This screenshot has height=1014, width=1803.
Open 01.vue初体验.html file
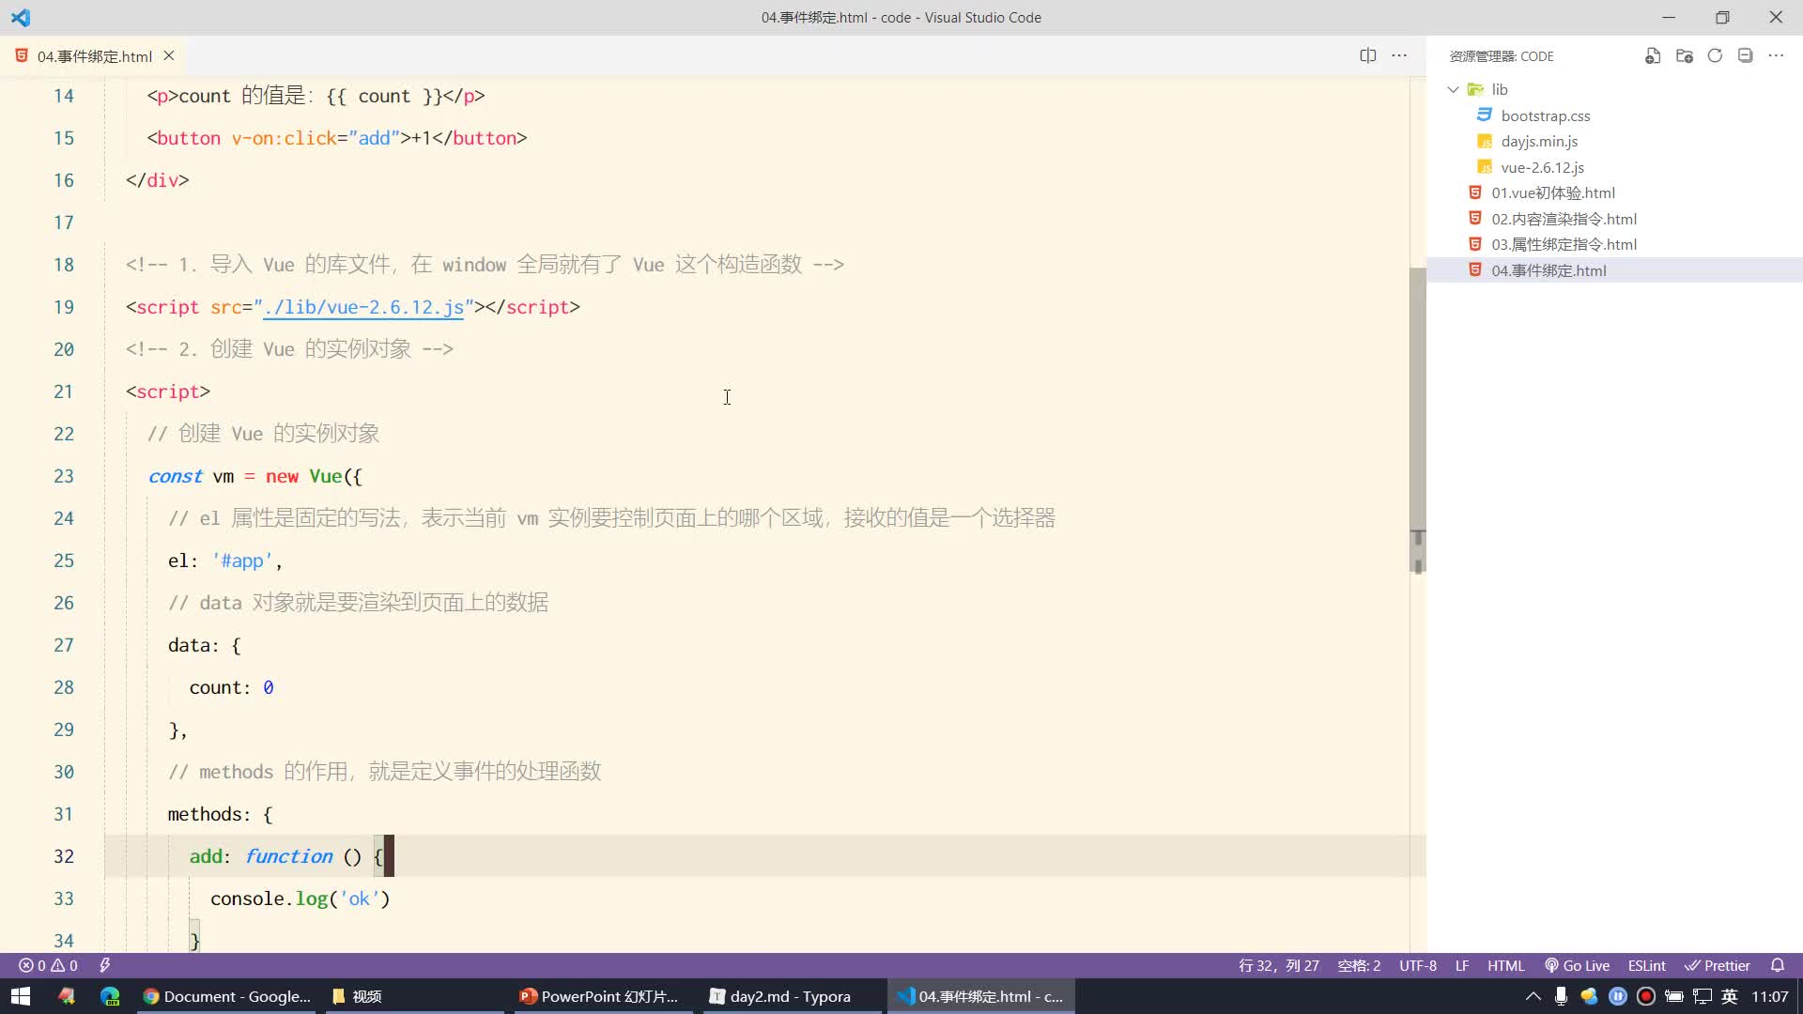[x=1552, y=192]
